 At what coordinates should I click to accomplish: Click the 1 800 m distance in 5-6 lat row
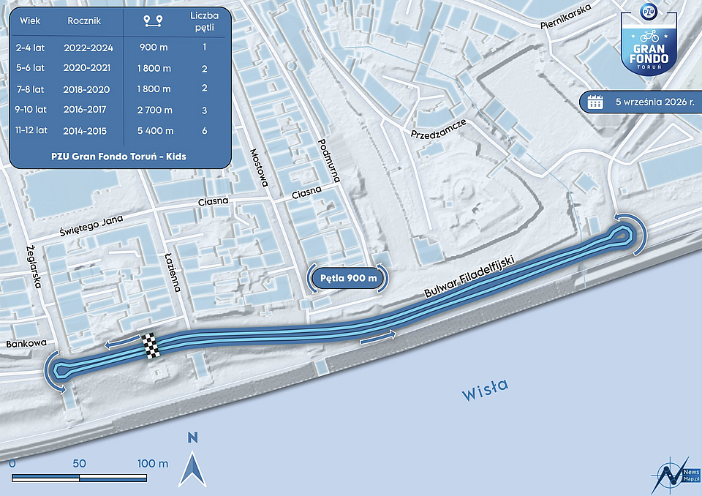pos(154,69)
